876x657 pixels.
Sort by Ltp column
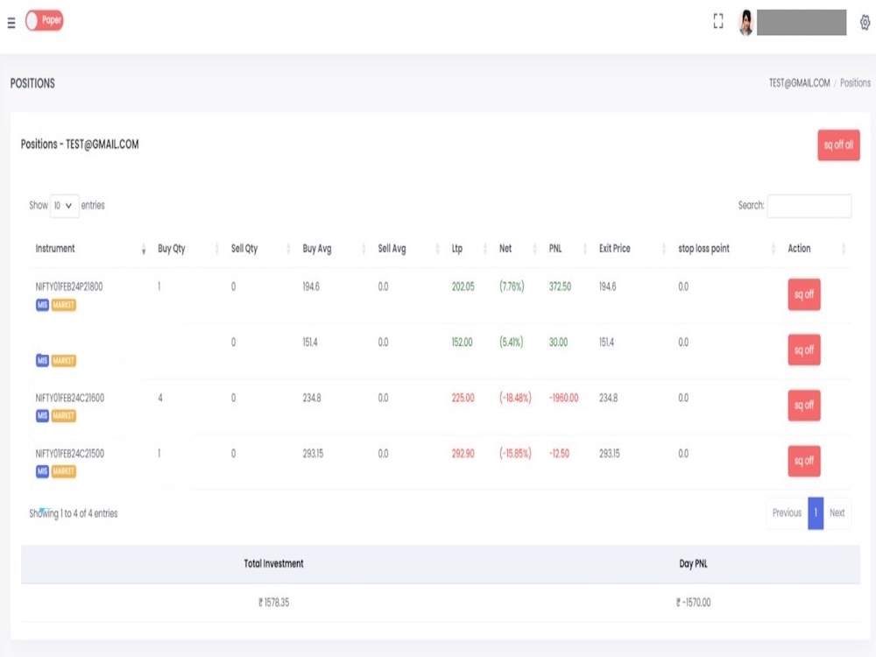(x=469, y=249)
